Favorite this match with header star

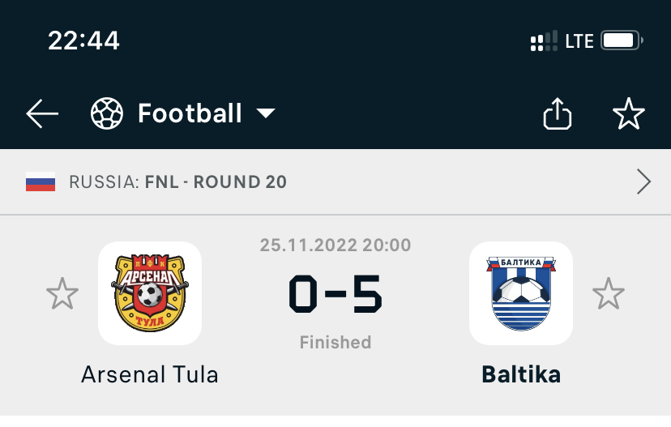click(628, 114)
